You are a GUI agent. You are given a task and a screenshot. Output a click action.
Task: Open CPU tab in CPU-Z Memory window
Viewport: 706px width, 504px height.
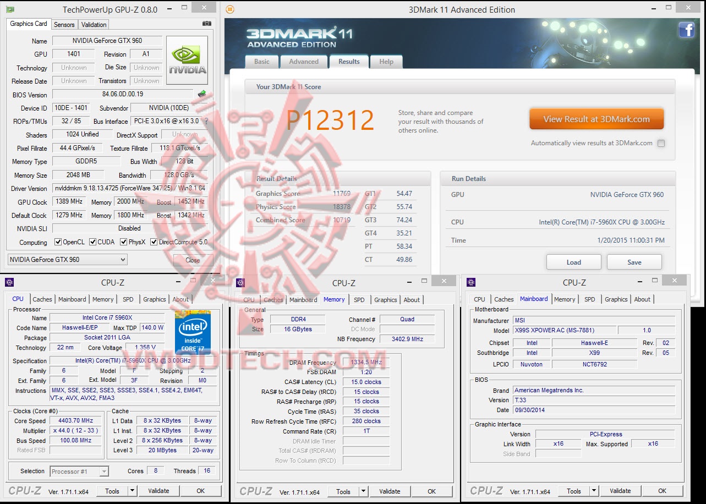click(x=249, y=300)
